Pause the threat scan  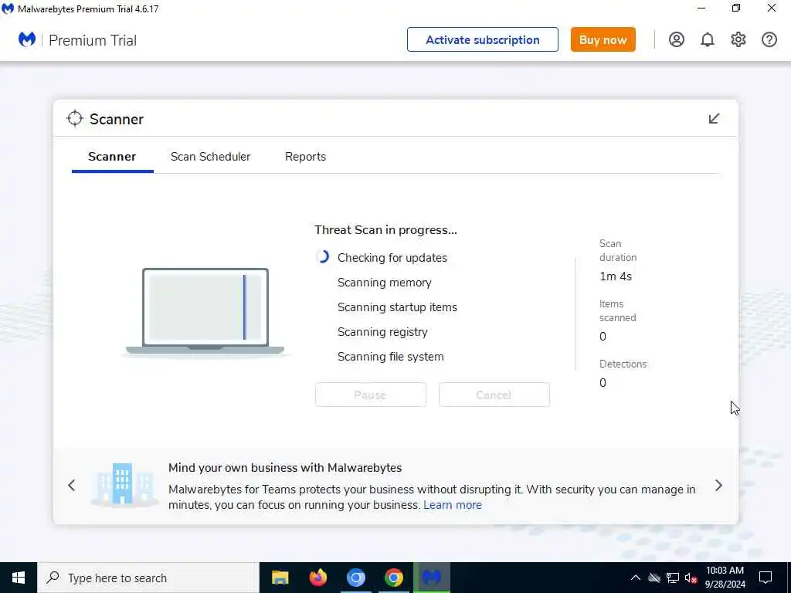click(x=370, y=395)
